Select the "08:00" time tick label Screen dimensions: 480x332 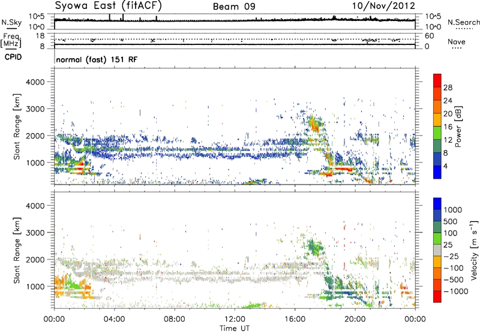(x=174, y=319)
